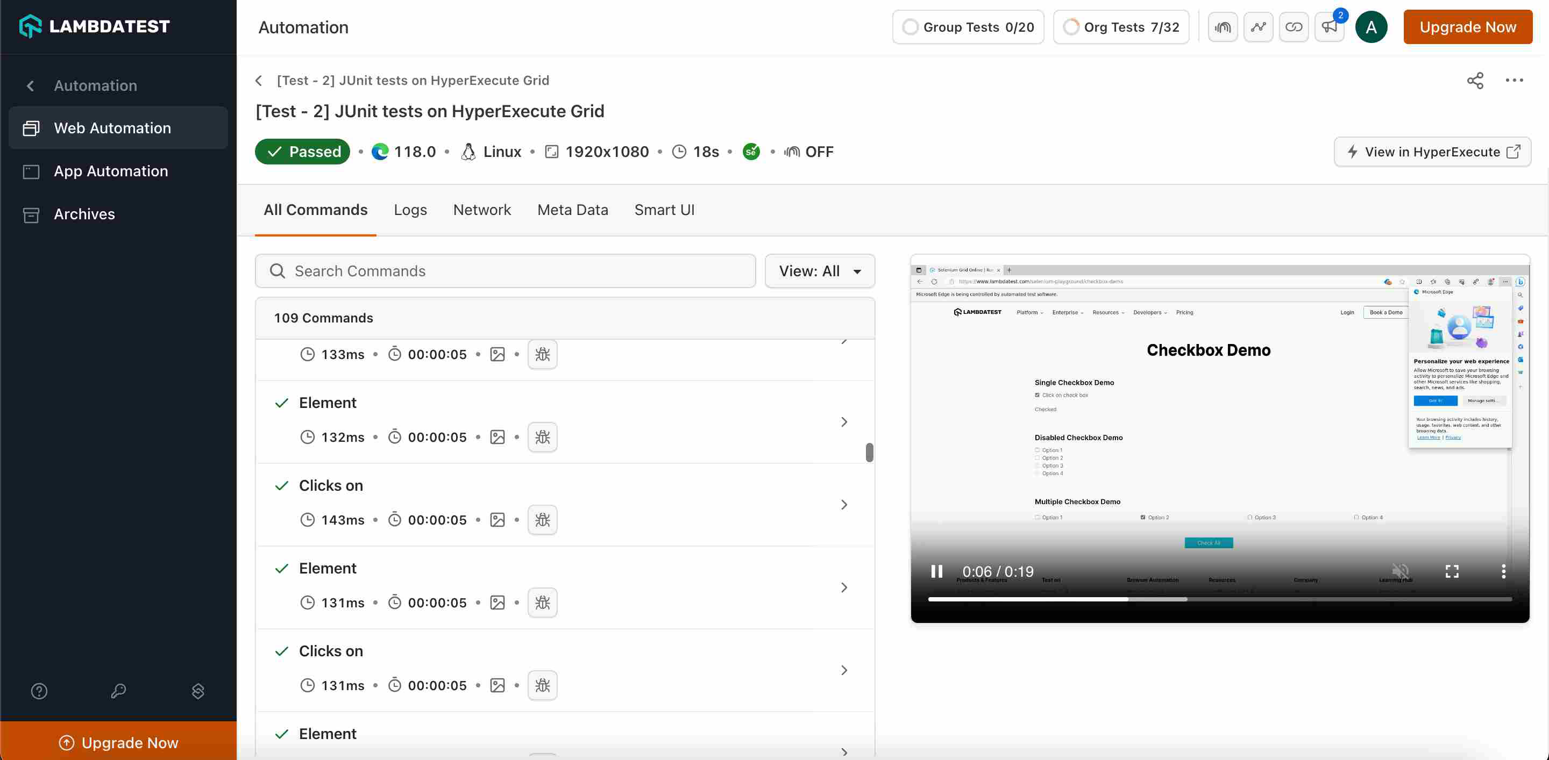Pause the test execution video

[936, 571]
